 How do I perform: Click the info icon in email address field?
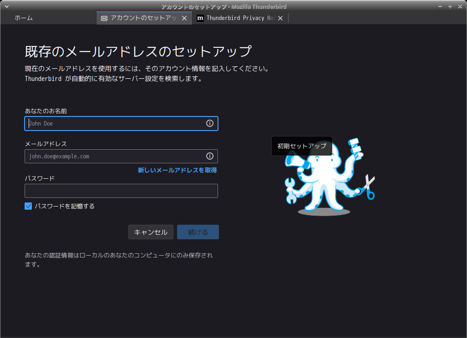(x=210, y=156)
